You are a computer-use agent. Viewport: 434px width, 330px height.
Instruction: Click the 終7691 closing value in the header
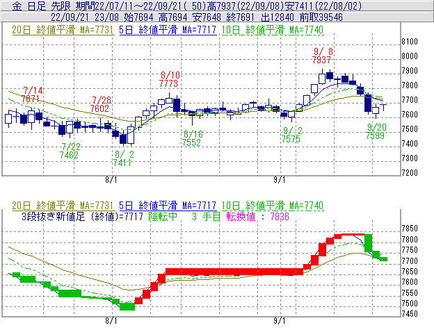(x=240, y=17)
